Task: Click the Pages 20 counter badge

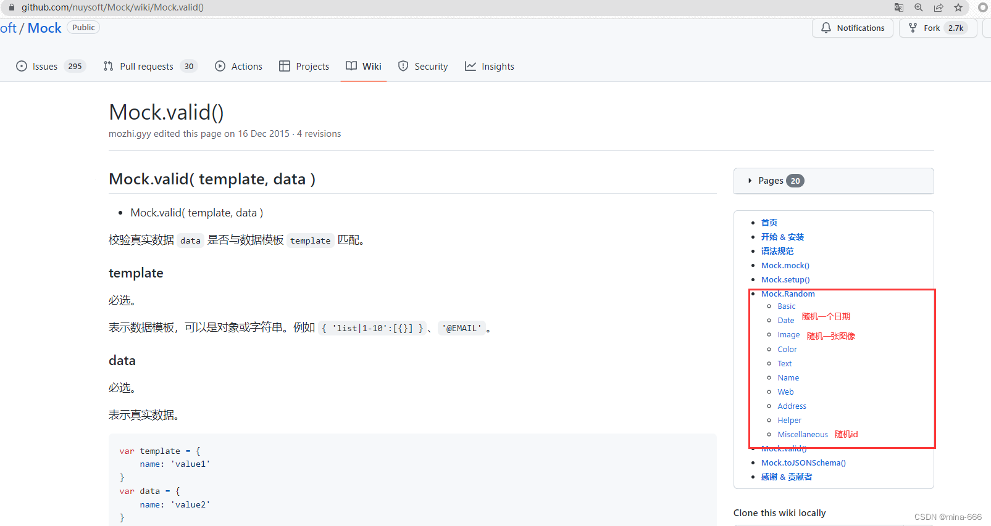Action: [795, 181]
